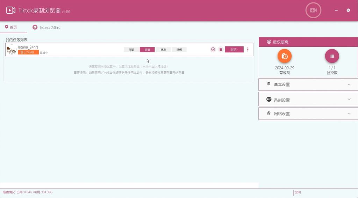
Task: Click the location pin icon on 首页 tab
Action: [x=6, y=27]
